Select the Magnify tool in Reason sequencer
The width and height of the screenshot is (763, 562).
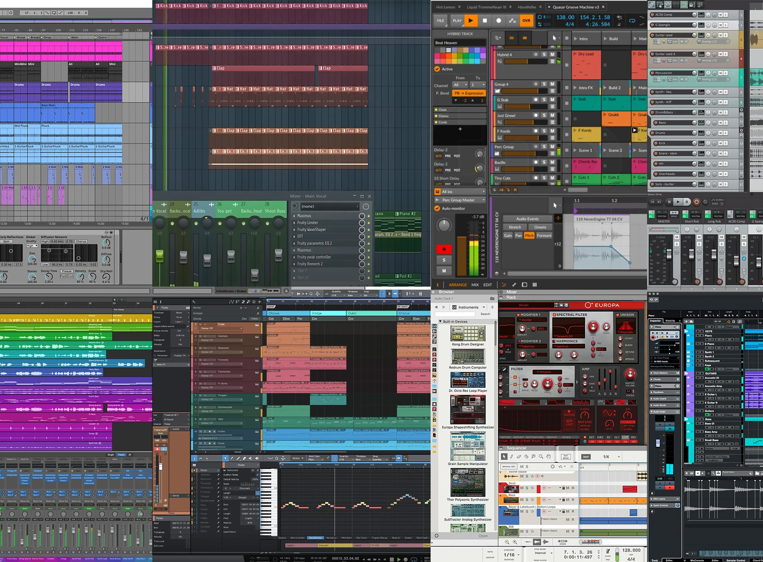pyautogui.click(x=541, y=457)
